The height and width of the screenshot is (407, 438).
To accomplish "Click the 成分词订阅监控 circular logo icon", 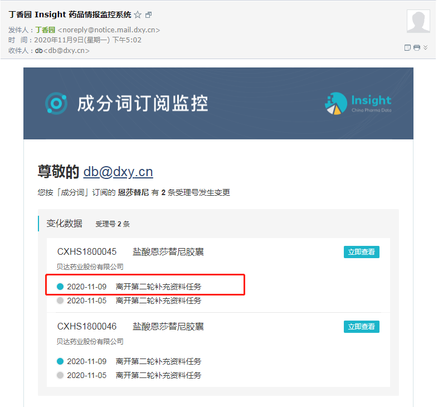I will (56, 104).
